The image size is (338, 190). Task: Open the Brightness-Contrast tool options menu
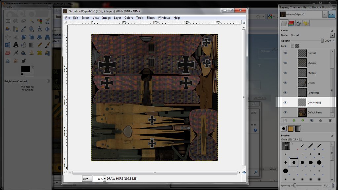pyautogui.click(x=48, y=81)
